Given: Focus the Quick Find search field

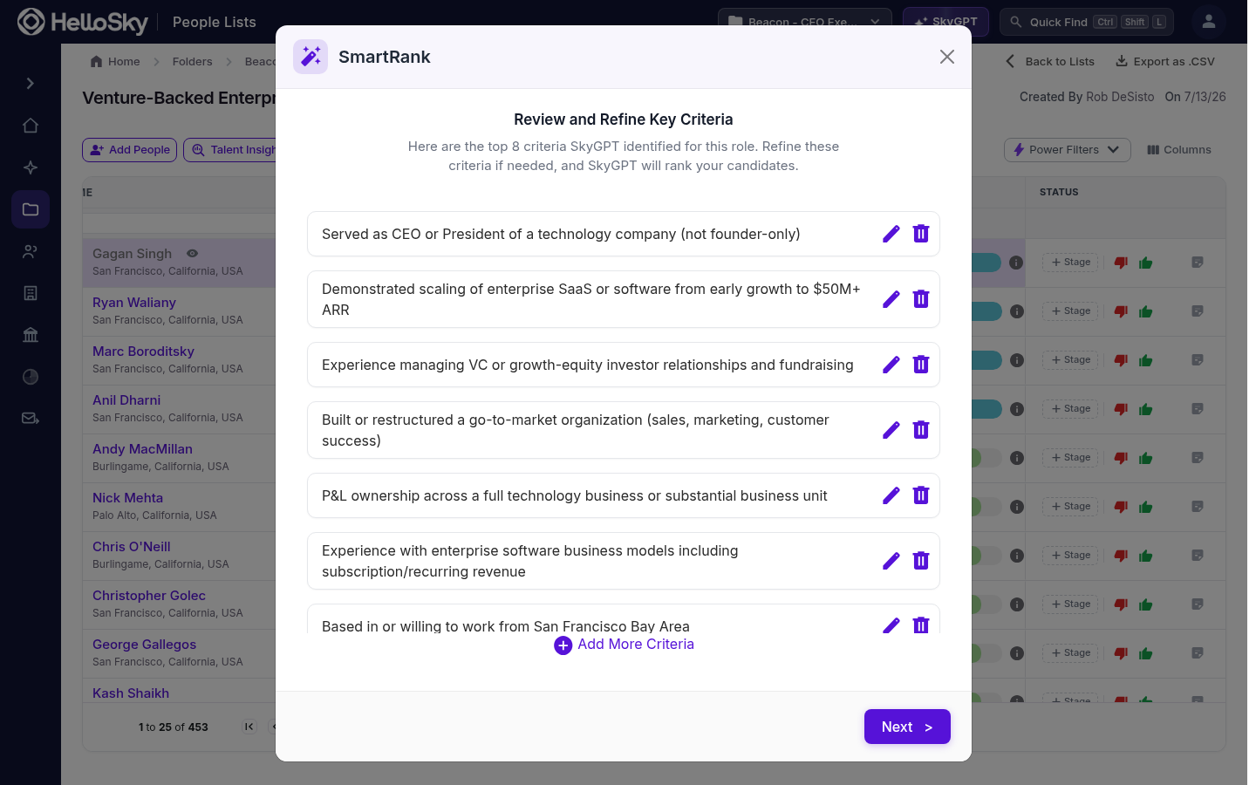Looking at the screenshot, I should click(1087, 22).
